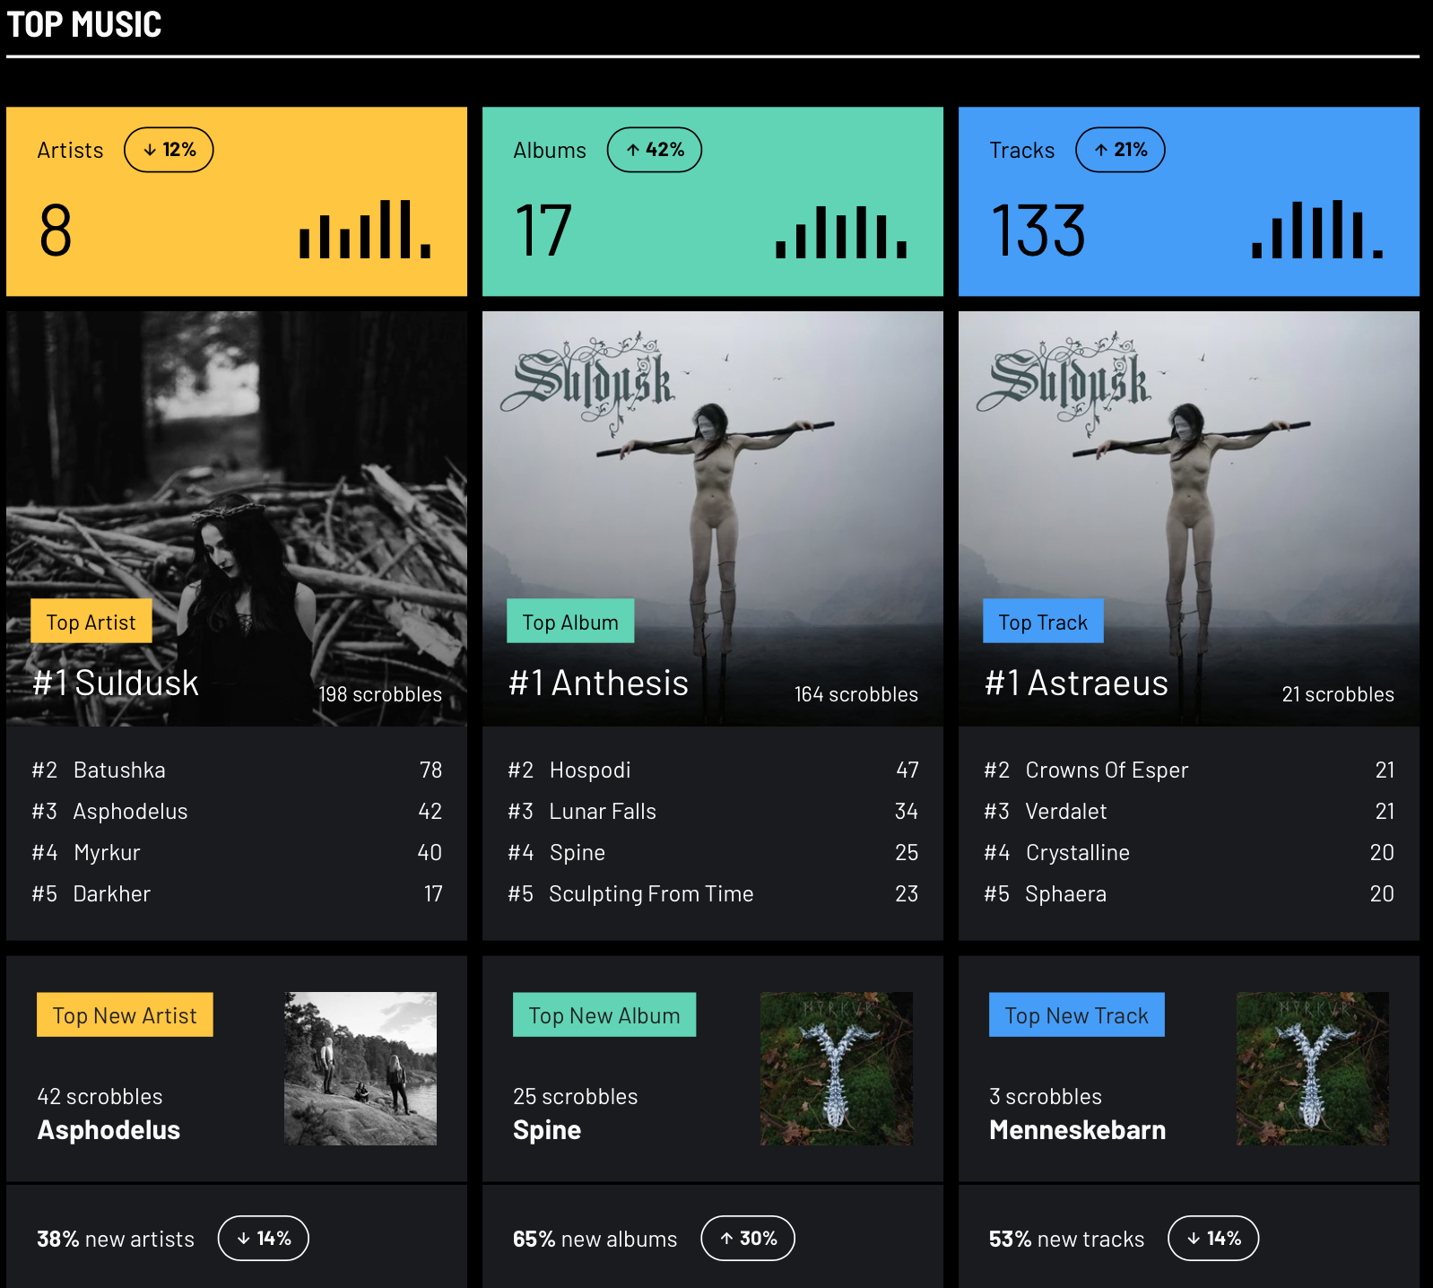Click the Albums 42% increase badge
The height and width of the screenshot is (1288, 1433).
(x=654, y=150)
